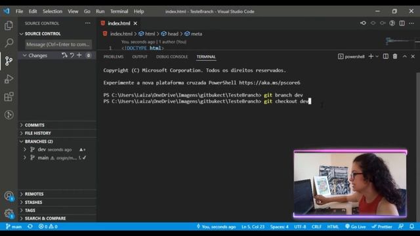The image size is (420, 236).
Task: Open the Explorer view in activity bar
Action: [9, 26]
